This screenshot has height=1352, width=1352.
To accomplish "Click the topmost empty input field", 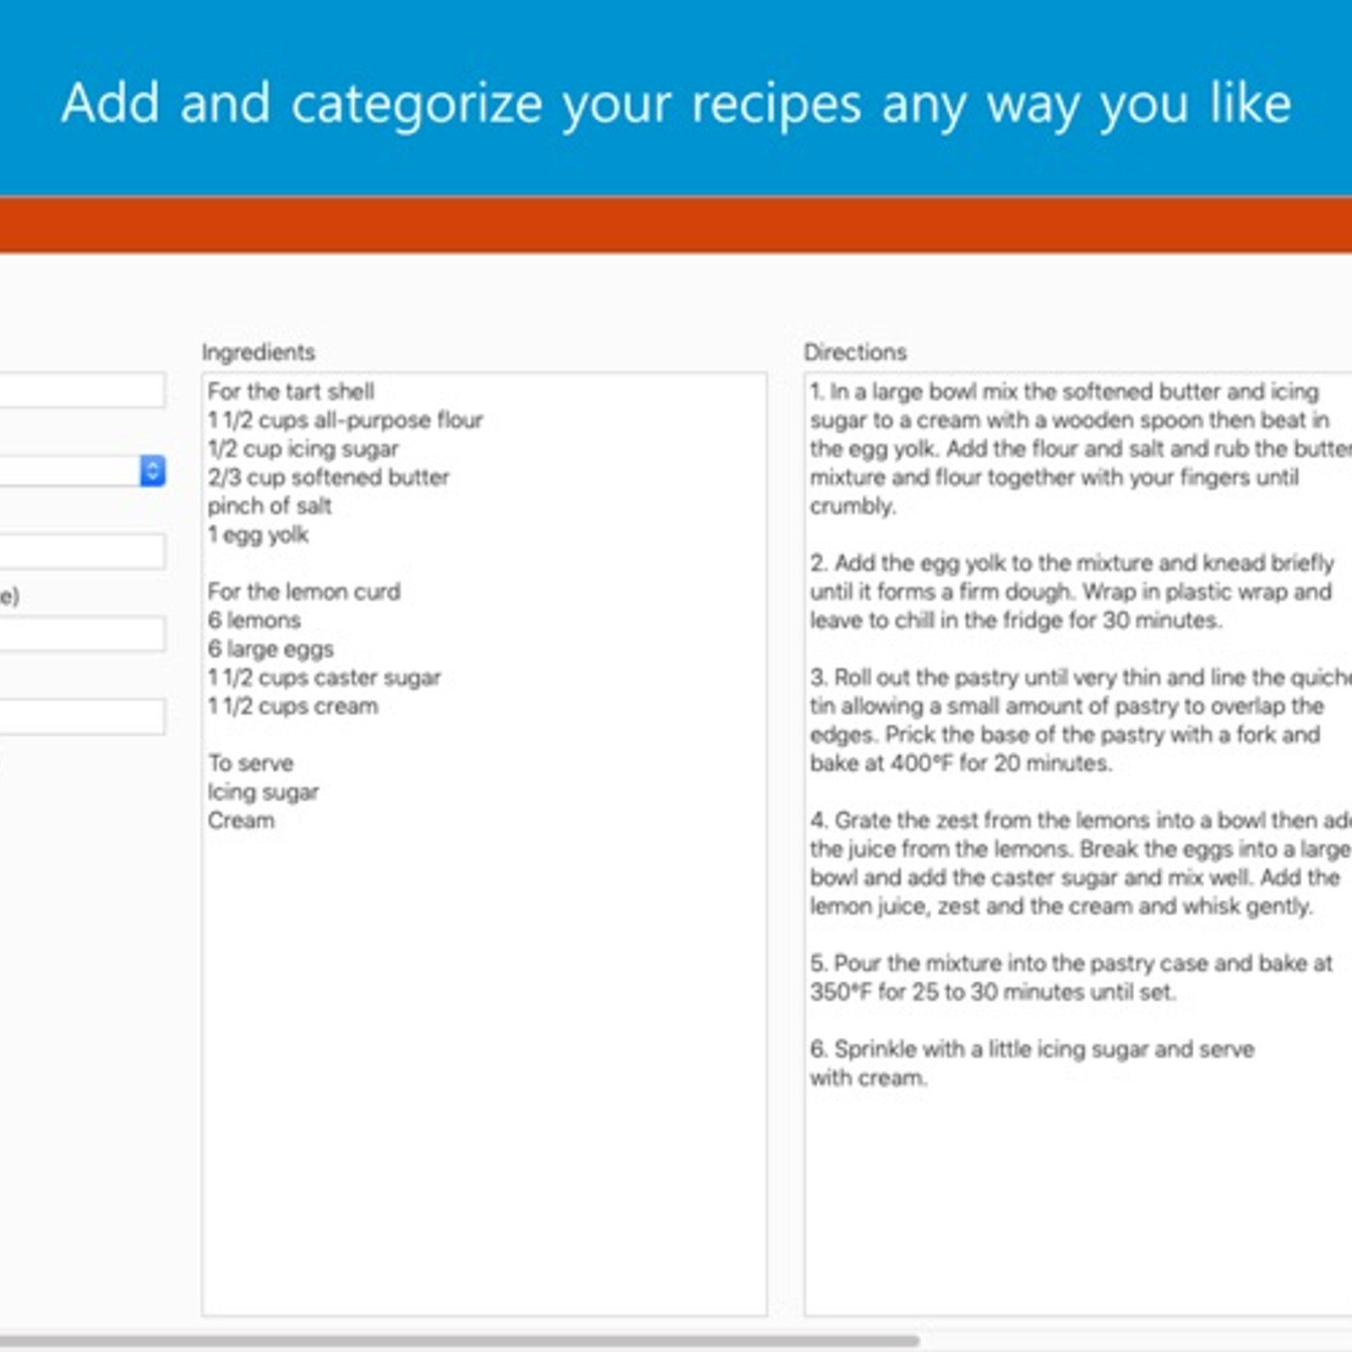I will pyautogui.click(x=80, y=390).
